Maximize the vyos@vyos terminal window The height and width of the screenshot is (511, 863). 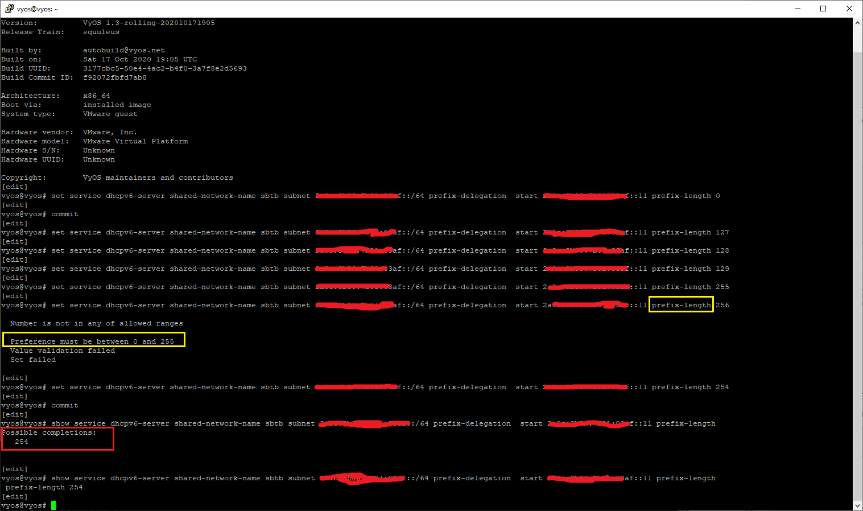823,9
